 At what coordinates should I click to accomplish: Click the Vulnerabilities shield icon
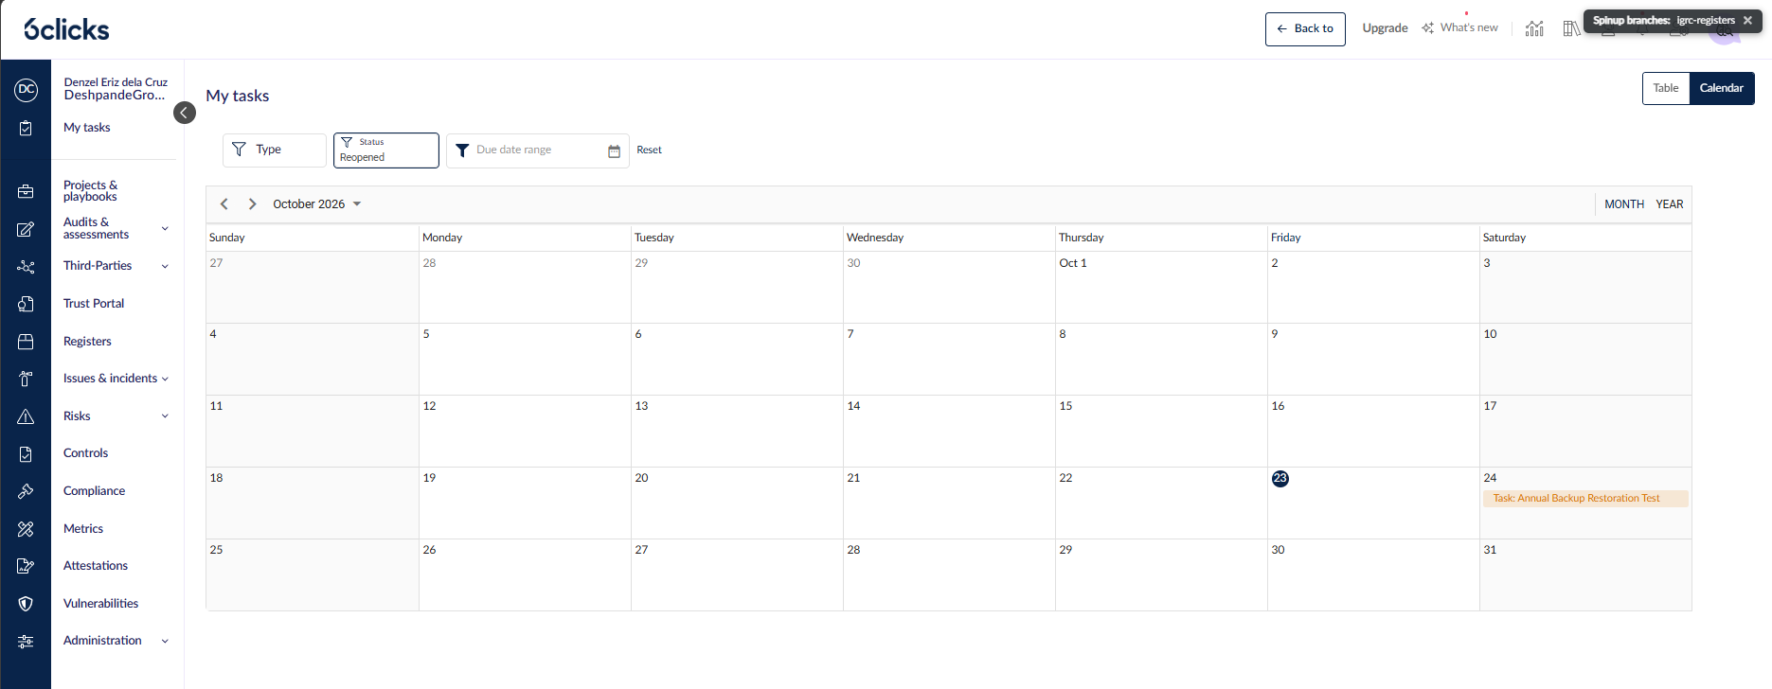click(x=26, y=604)
